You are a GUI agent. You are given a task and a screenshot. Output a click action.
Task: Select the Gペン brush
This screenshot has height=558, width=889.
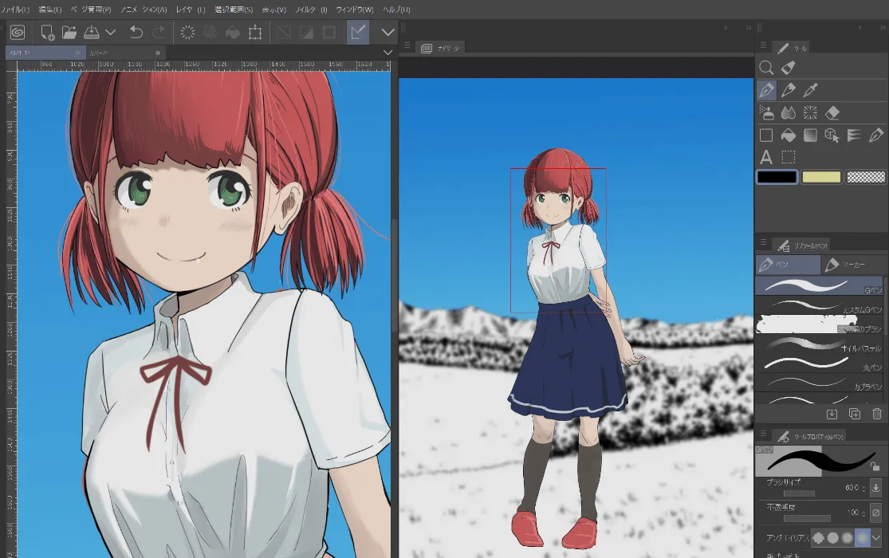[x=820, y=286]
